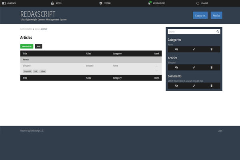Edit the admin comment pencil icon
This screenshot has width=240, height=160.
coord(194,86)
